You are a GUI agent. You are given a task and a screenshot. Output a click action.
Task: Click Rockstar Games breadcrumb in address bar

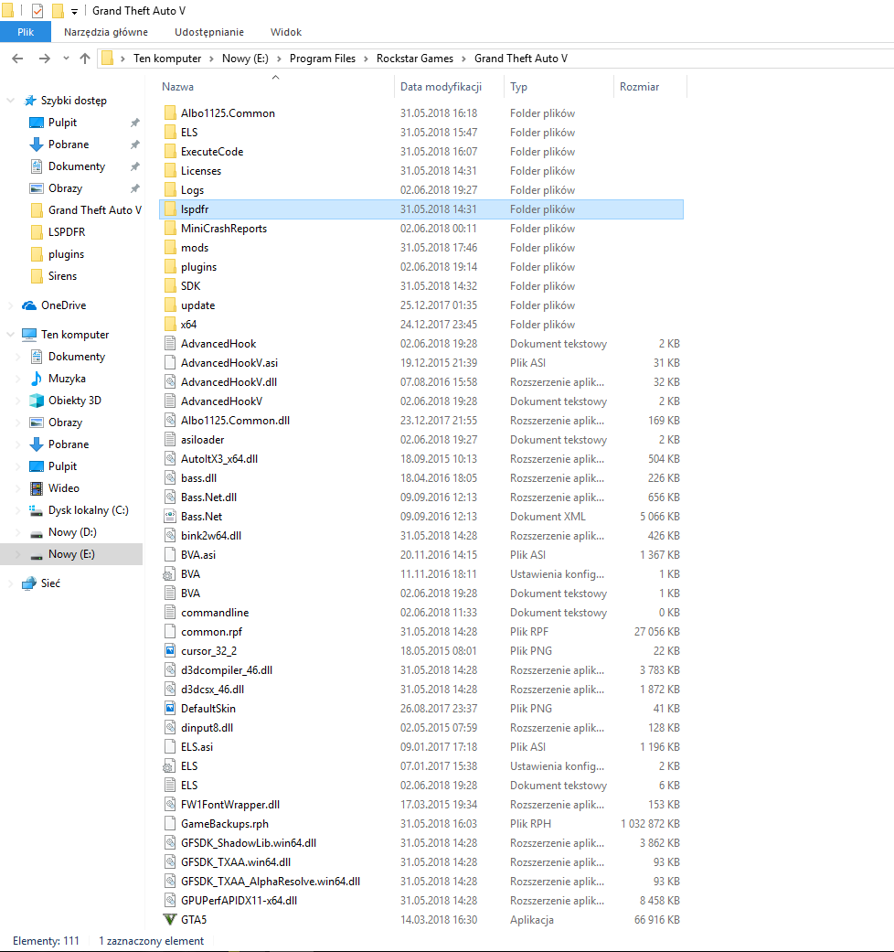coord(414,59)
